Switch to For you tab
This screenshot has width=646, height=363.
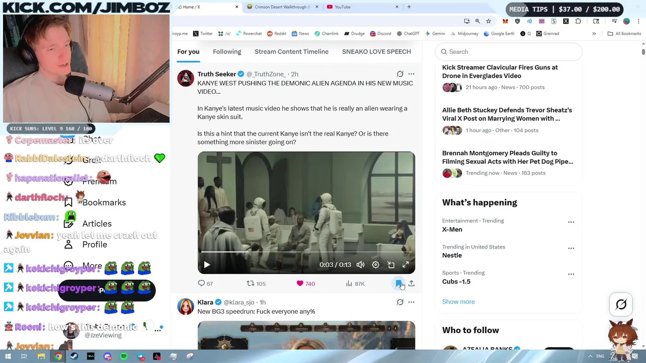pyautogui.click(x=188, y=51)
